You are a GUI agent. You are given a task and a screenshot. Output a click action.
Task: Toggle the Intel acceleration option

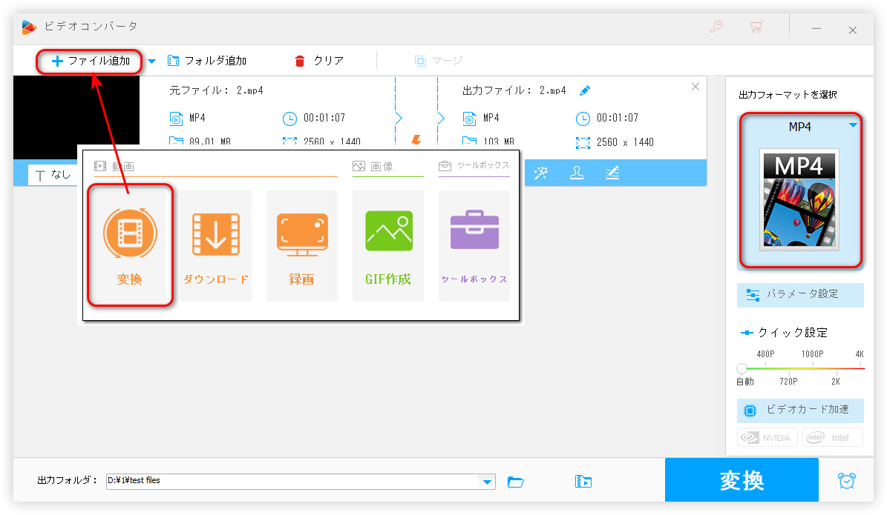coord(832,437)
